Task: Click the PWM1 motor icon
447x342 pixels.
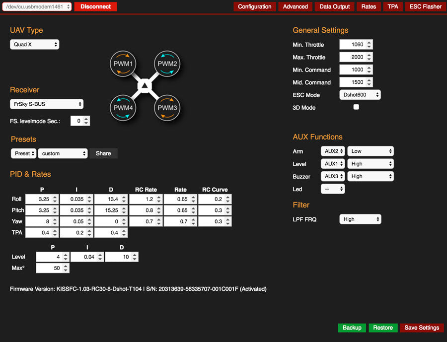Action: [123, 64]
